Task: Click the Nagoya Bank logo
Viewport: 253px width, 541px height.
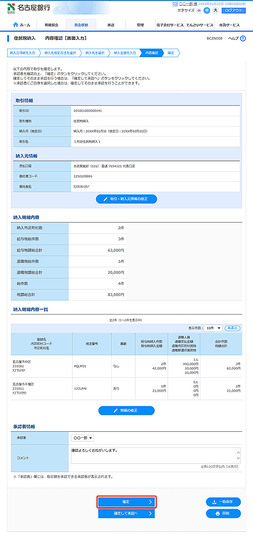Action: pos(29,8)
